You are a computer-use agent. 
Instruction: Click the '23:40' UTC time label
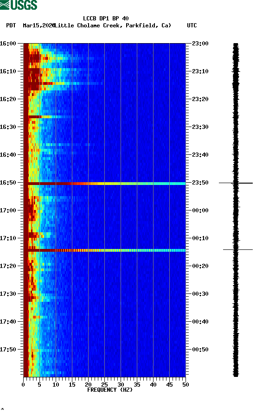point(200,155)
